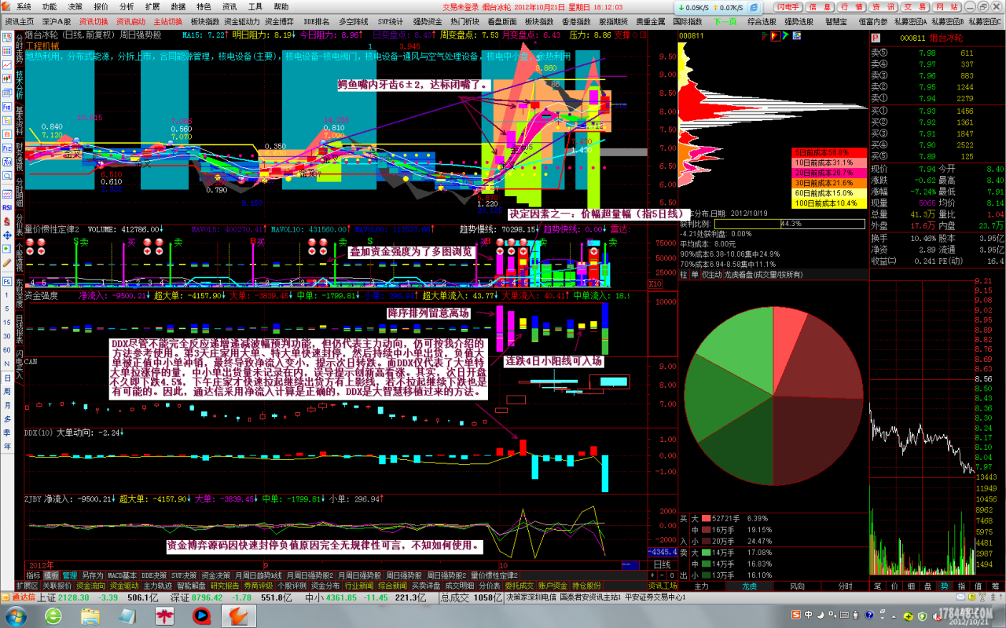This screenshot has height=628, width=1006.
Task: Click the red 资讯切换 toolbar item
Action: pos(94,21)
